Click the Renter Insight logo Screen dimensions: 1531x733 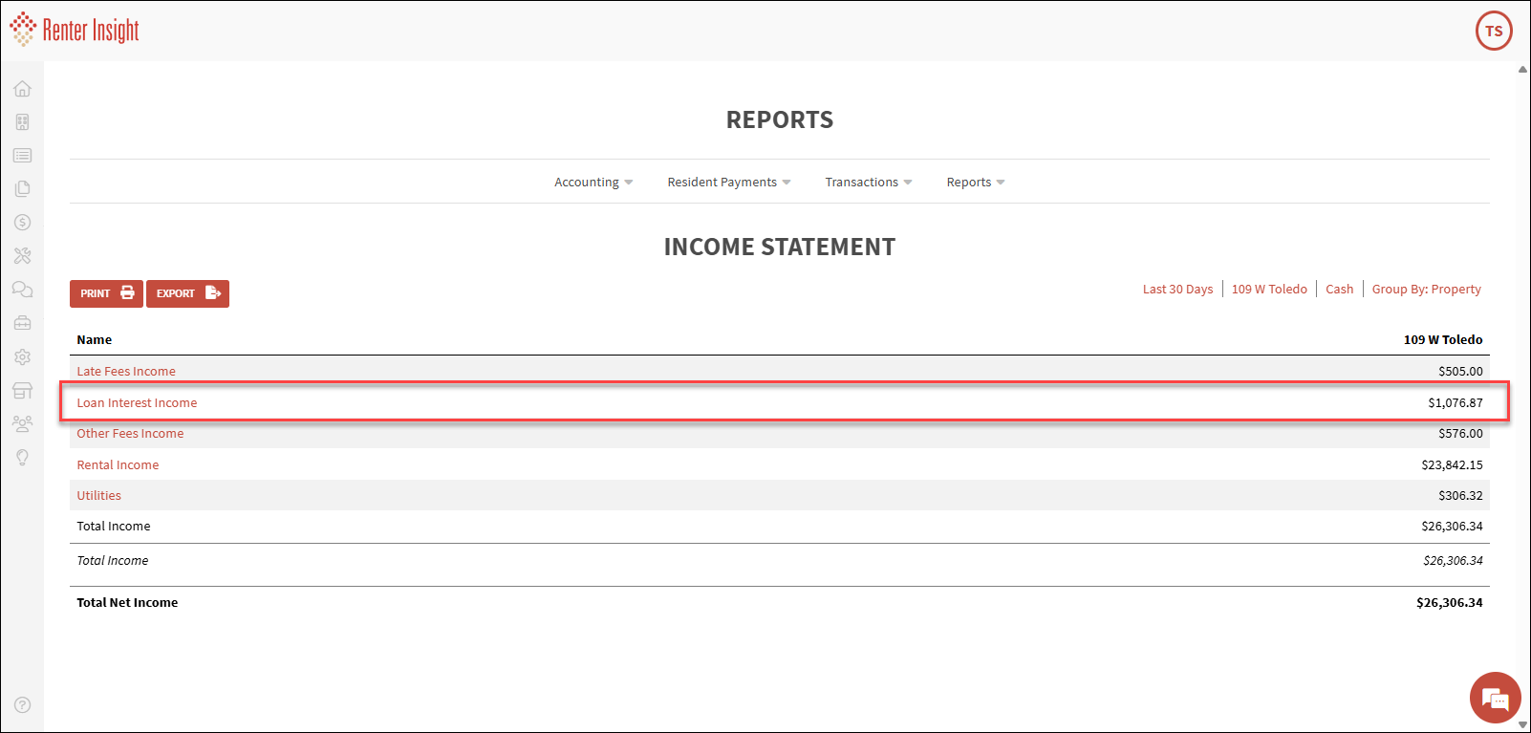pos(75,31)
